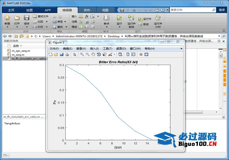Expand the address bar path history dropdown
The height and width of the screenshot is (160, 229).
pos(219,36)
